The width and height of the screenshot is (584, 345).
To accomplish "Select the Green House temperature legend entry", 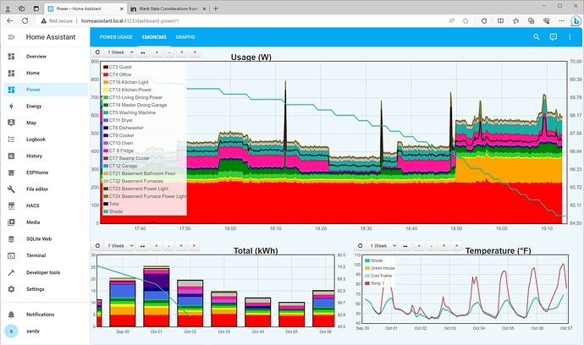I will click(383, 268).
